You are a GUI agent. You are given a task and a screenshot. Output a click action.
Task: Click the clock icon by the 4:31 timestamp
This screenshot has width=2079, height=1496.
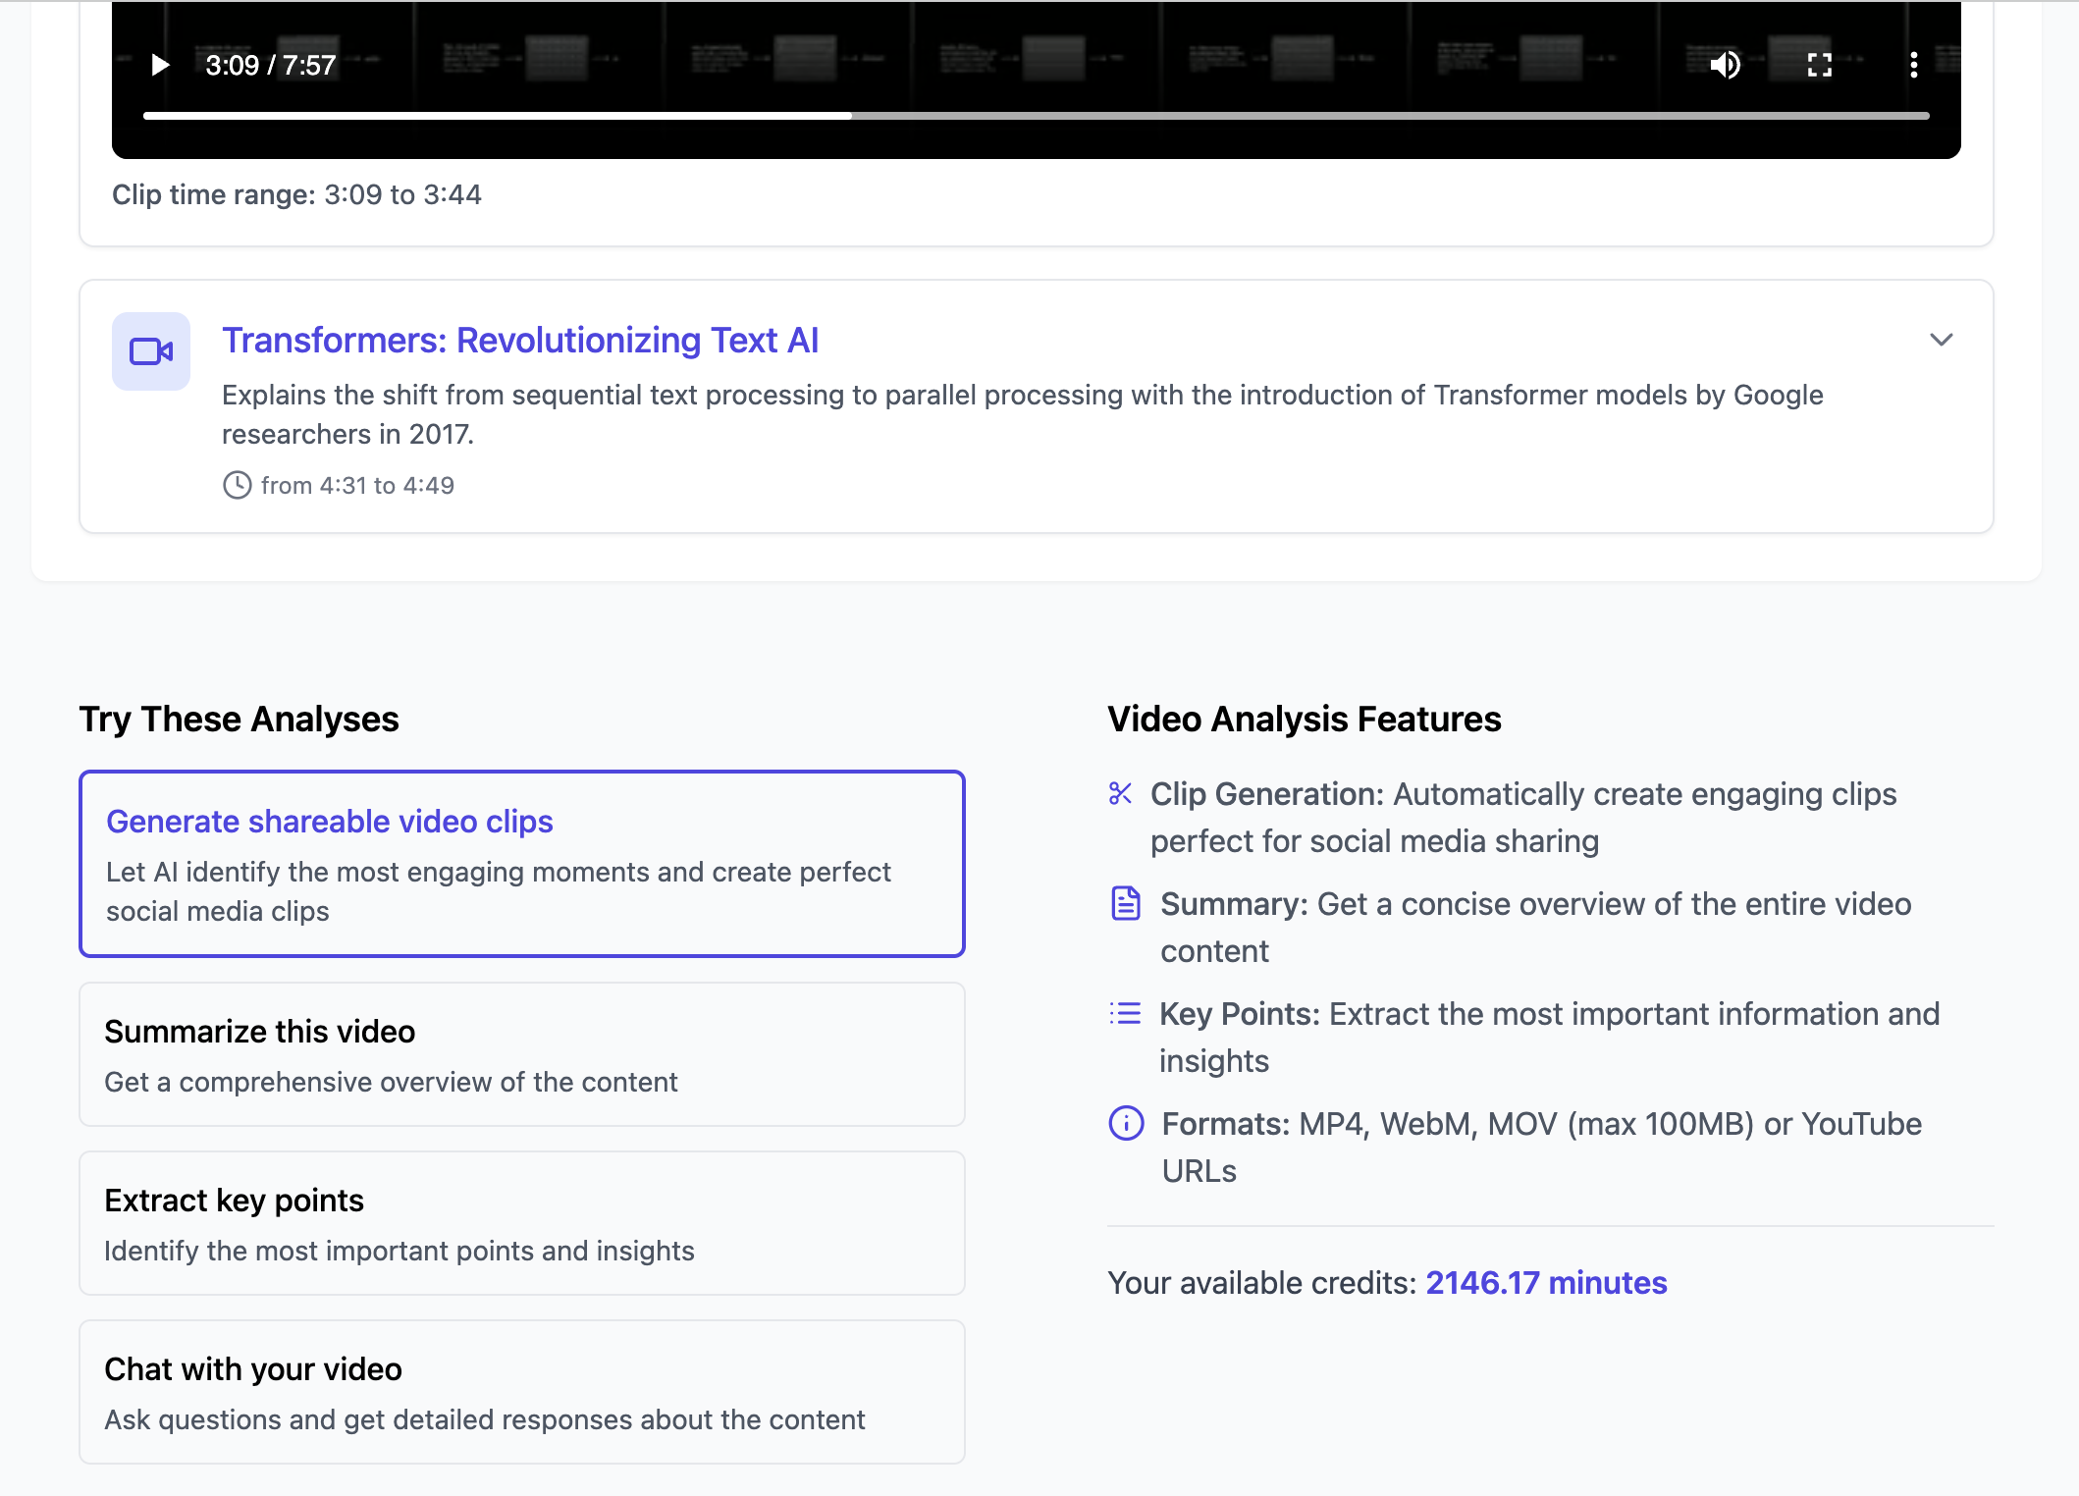tap(237, 485)
